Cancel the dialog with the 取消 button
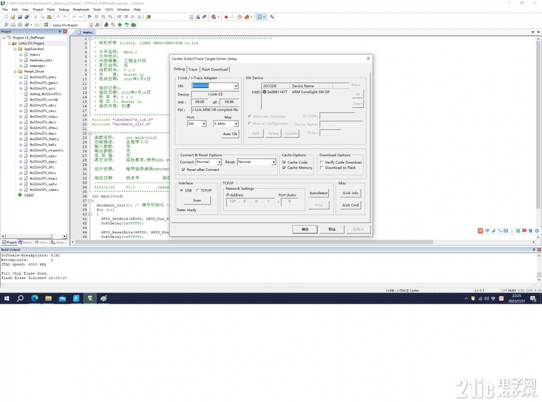This screenshot has height=402, width=542. [332, 229]
